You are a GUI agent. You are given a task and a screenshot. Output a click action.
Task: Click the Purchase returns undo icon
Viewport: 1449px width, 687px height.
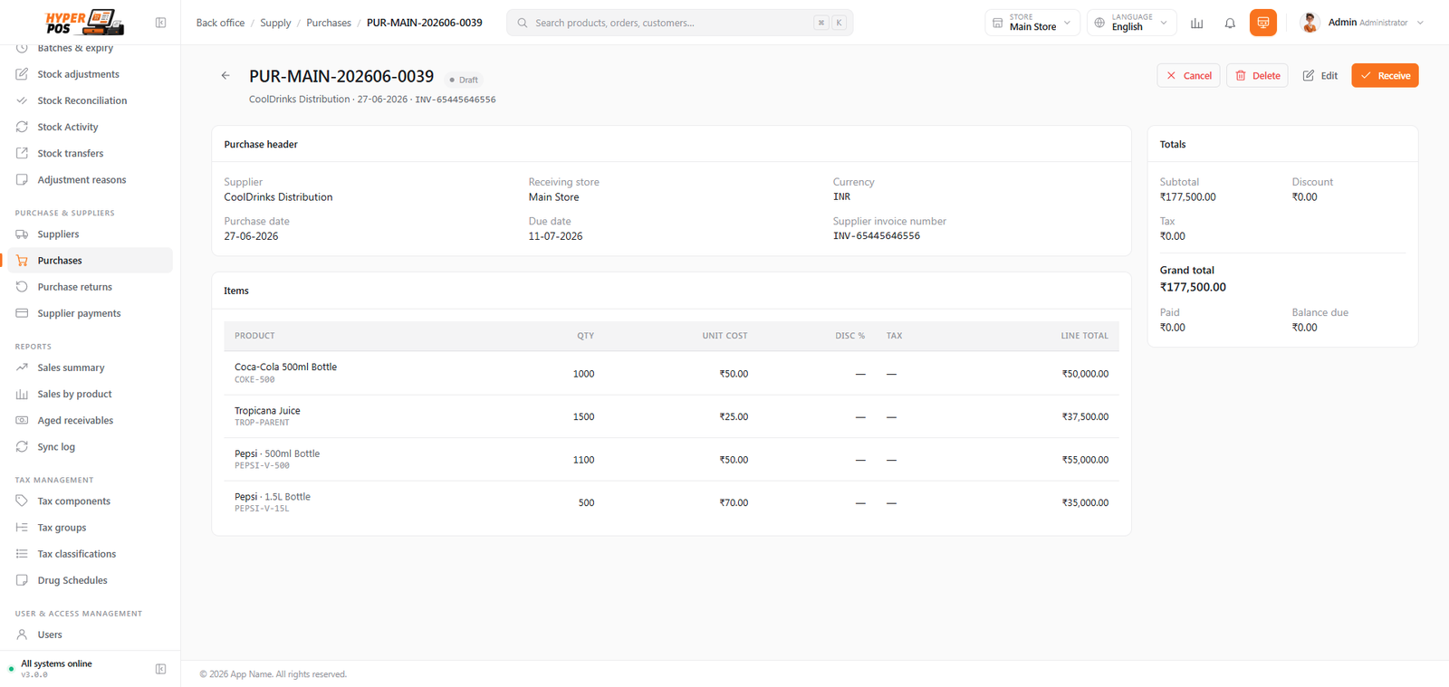click(22, 287)
